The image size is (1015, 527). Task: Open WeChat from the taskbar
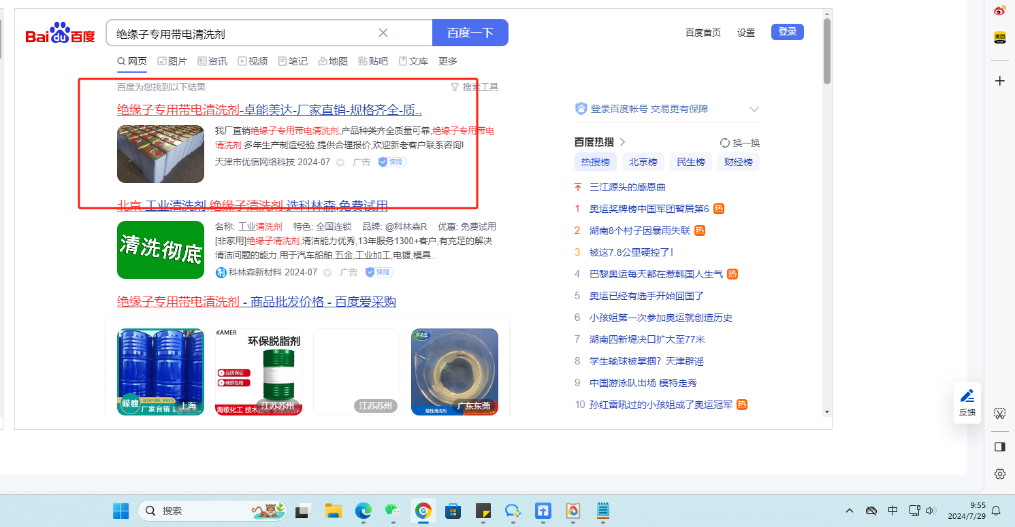393,511
